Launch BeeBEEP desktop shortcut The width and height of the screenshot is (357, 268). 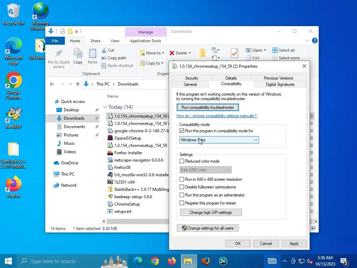[13, 118]
